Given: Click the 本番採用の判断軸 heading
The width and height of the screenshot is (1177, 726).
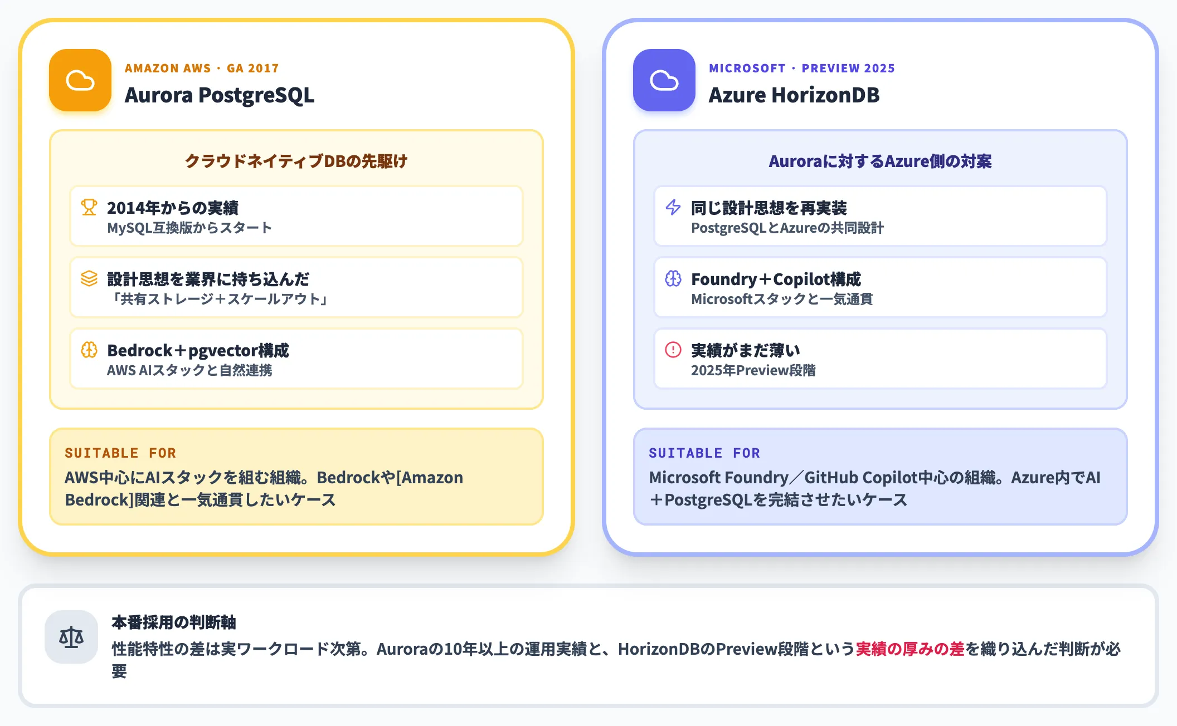Looking at the screenshot, I should pos(174,622).
